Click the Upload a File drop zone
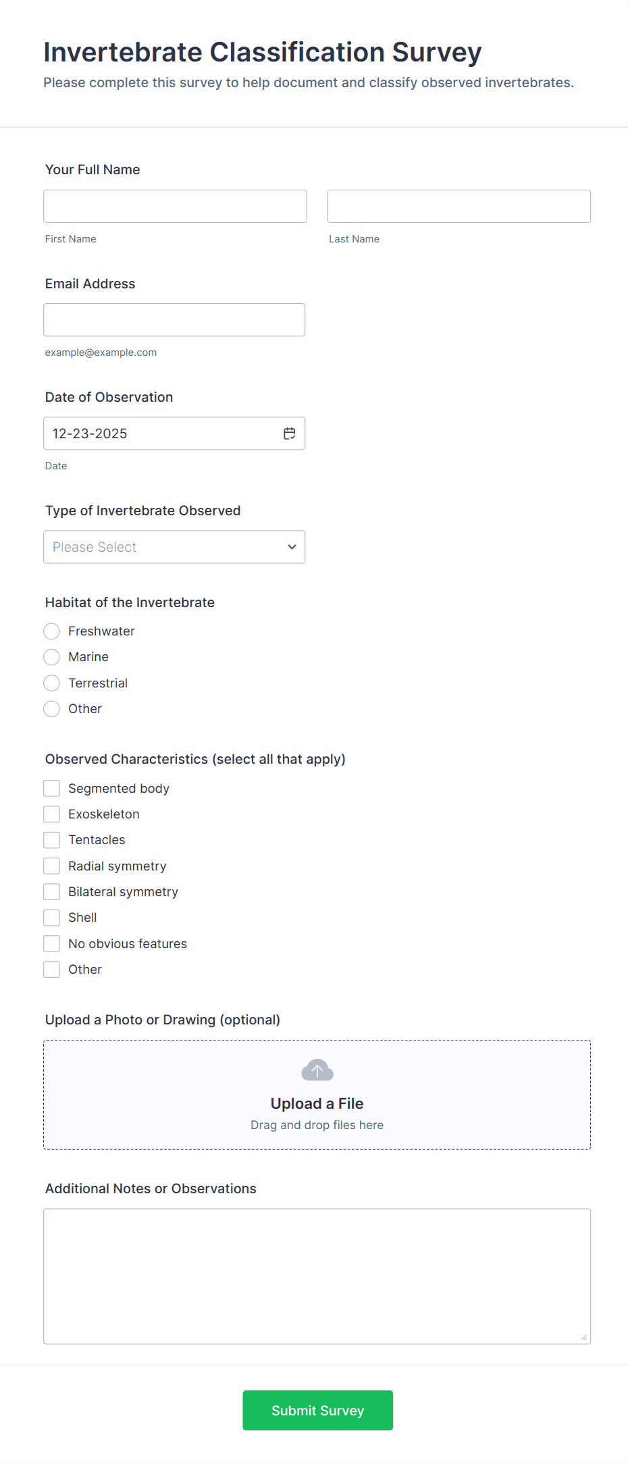The width and height of the screenshot is (628, 1464). tap(316, 1094)
